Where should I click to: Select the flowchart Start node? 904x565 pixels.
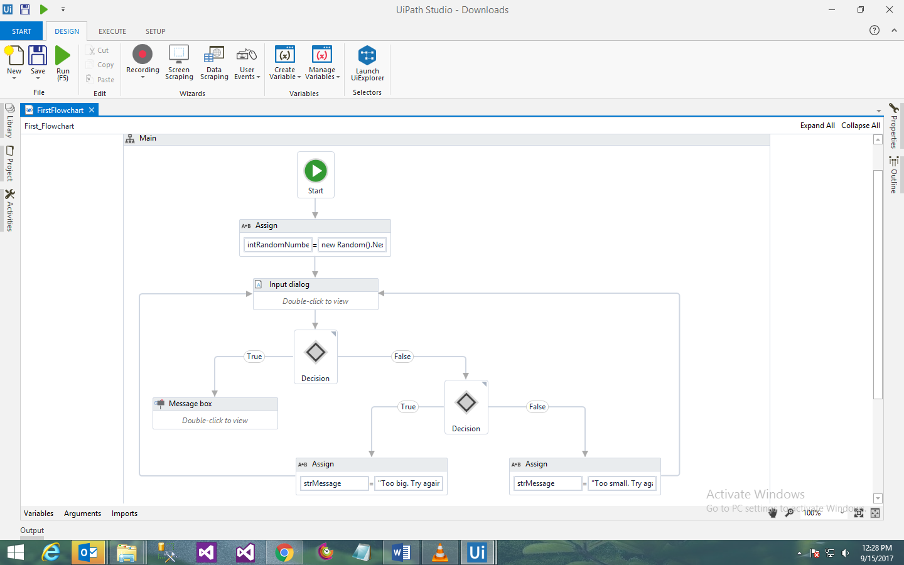click(316, 175)
